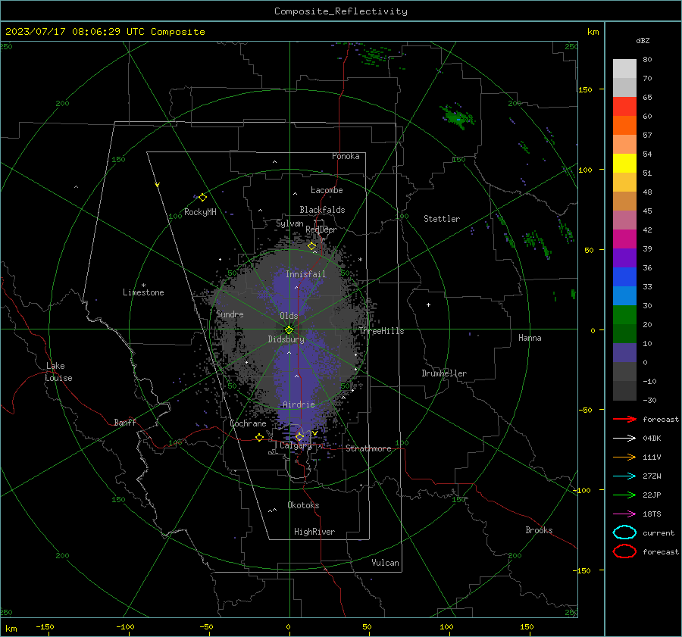This screenshot has height=637, width=682.
Task: Click the RockyMH label
Action: pyautogui.click(x=200, y=212)
